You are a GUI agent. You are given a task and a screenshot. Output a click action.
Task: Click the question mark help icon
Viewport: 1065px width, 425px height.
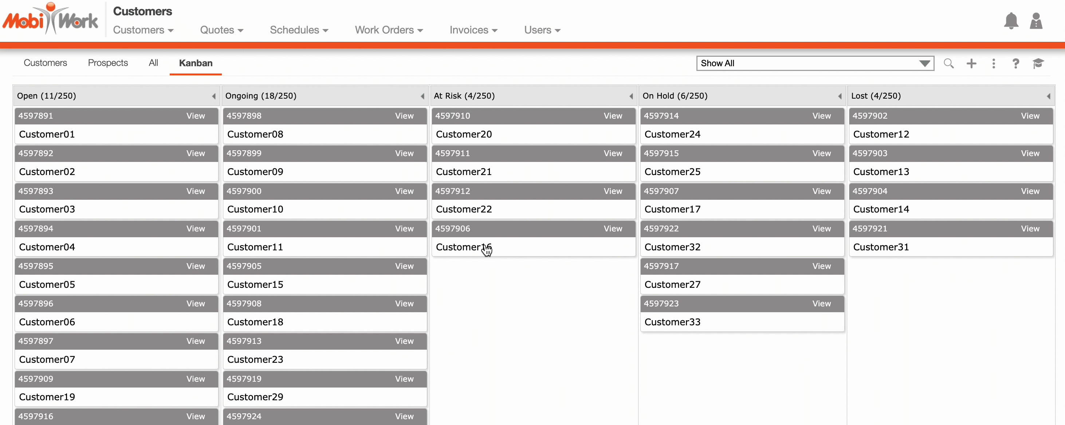pyautogui.click(x=1015, y=64)
